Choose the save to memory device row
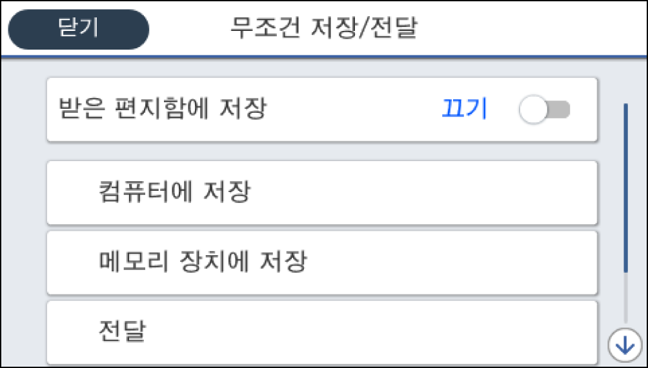 [x=321, y=262]
